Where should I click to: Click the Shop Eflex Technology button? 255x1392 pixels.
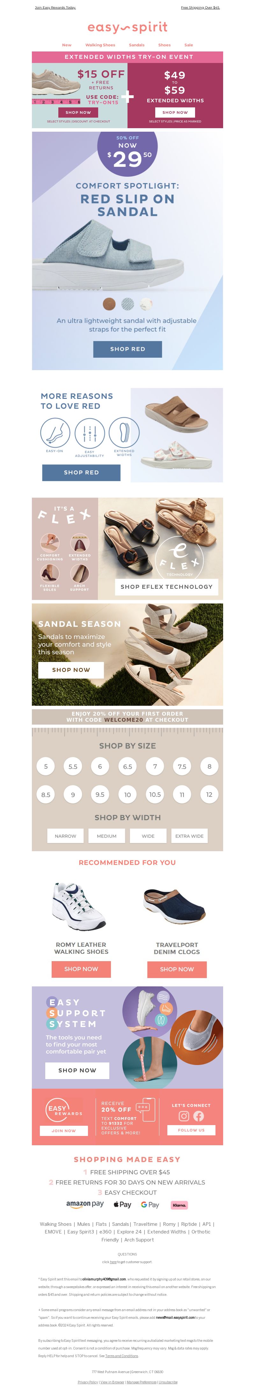[167, 586]
